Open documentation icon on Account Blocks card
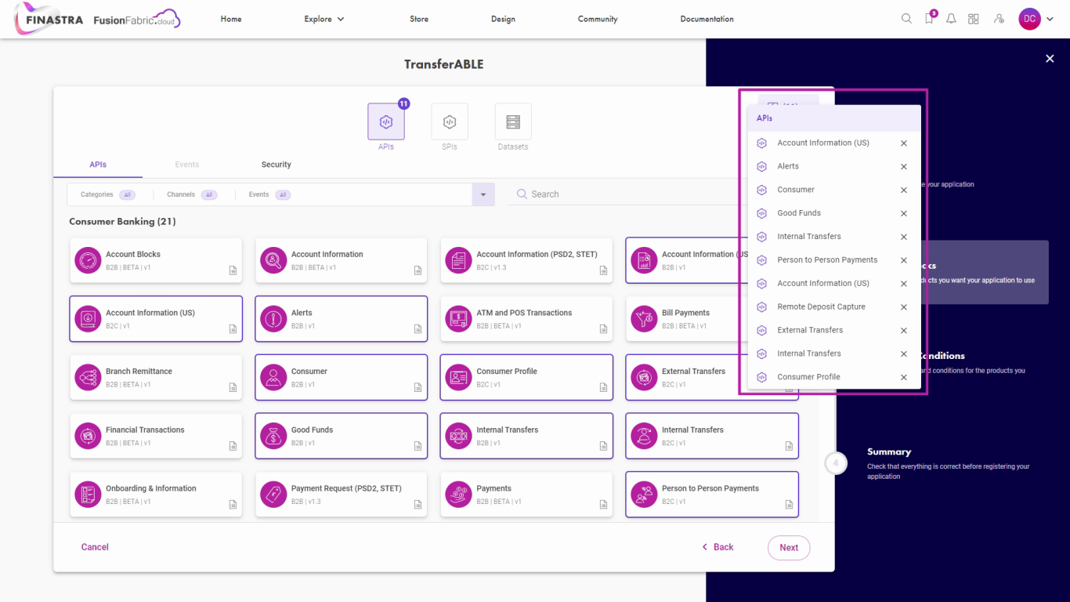The height and width of the screenshot is (602, 1070). [233, 270]
